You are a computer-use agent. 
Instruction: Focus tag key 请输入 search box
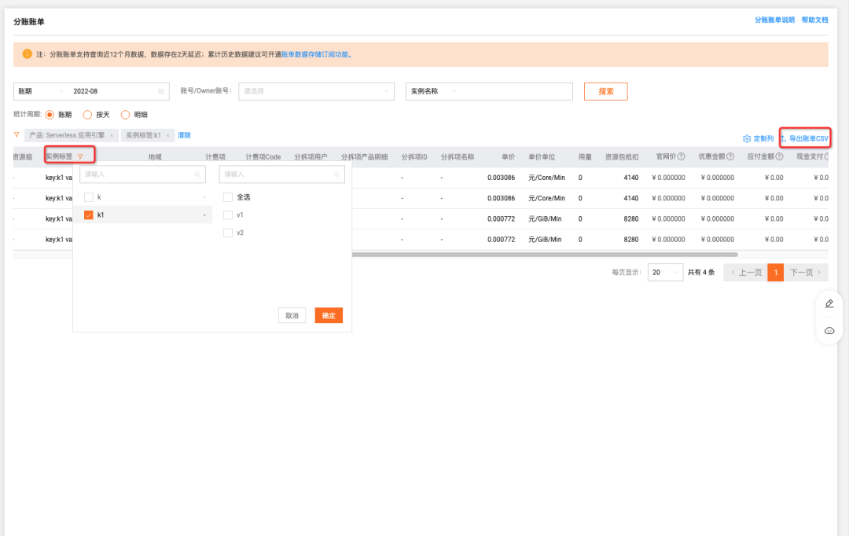[x=142, y=174]
